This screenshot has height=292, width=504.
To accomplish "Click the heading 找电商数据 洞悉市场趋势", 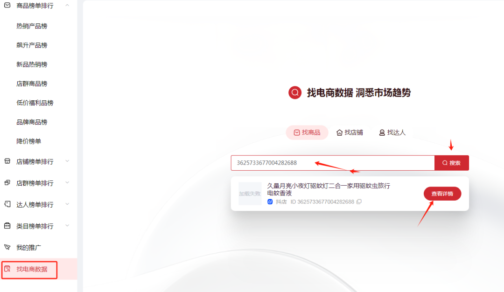I will coord(359,93).
